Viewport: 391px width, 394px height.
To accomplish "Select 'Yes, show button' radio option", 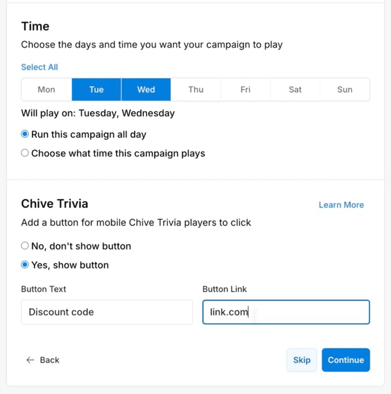I will 25,265.
